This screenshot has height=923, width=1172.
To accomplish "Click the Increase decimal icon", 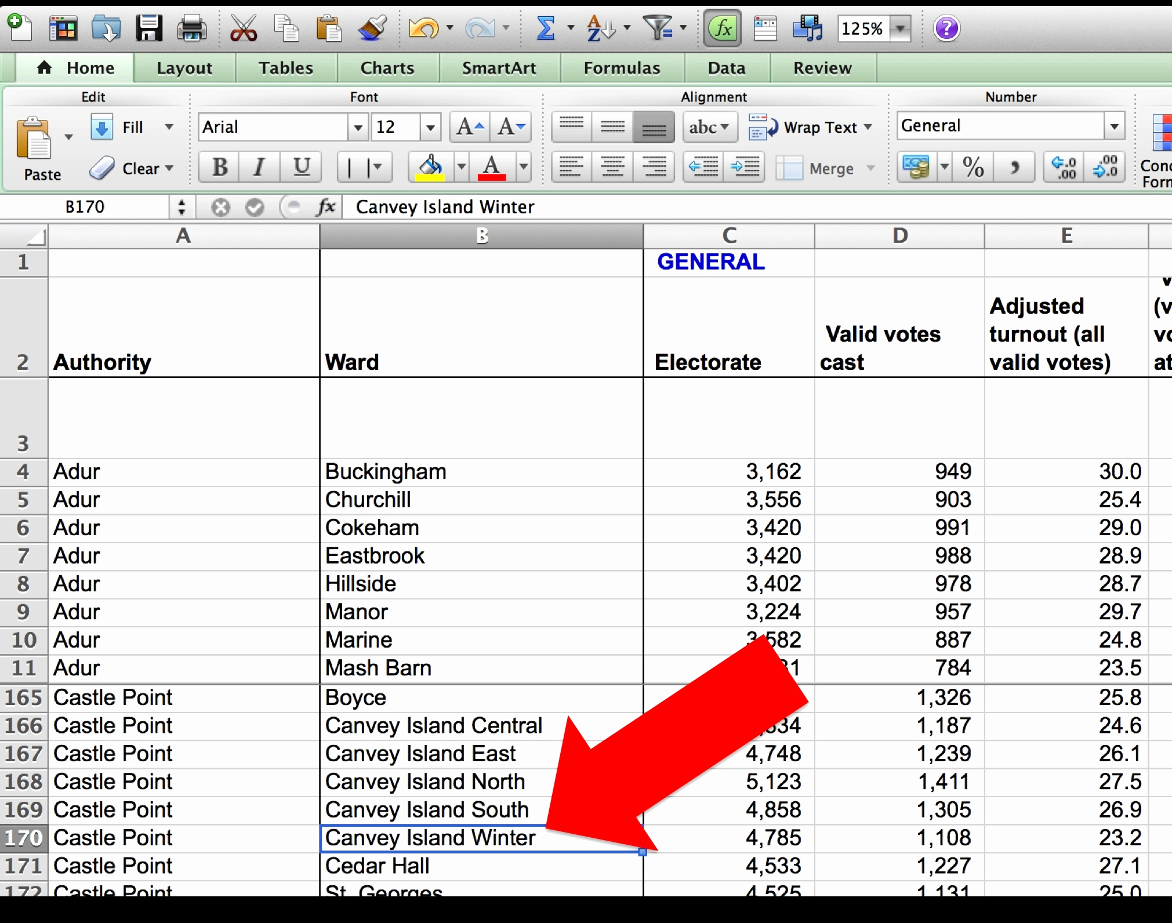I will click(x=1064, y=168).
